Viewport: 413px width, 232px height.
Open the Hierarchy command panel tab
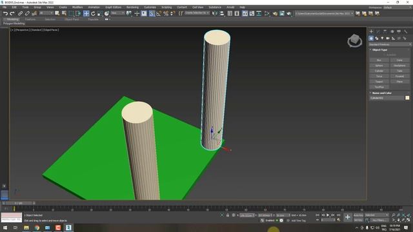tap(385, 32)
